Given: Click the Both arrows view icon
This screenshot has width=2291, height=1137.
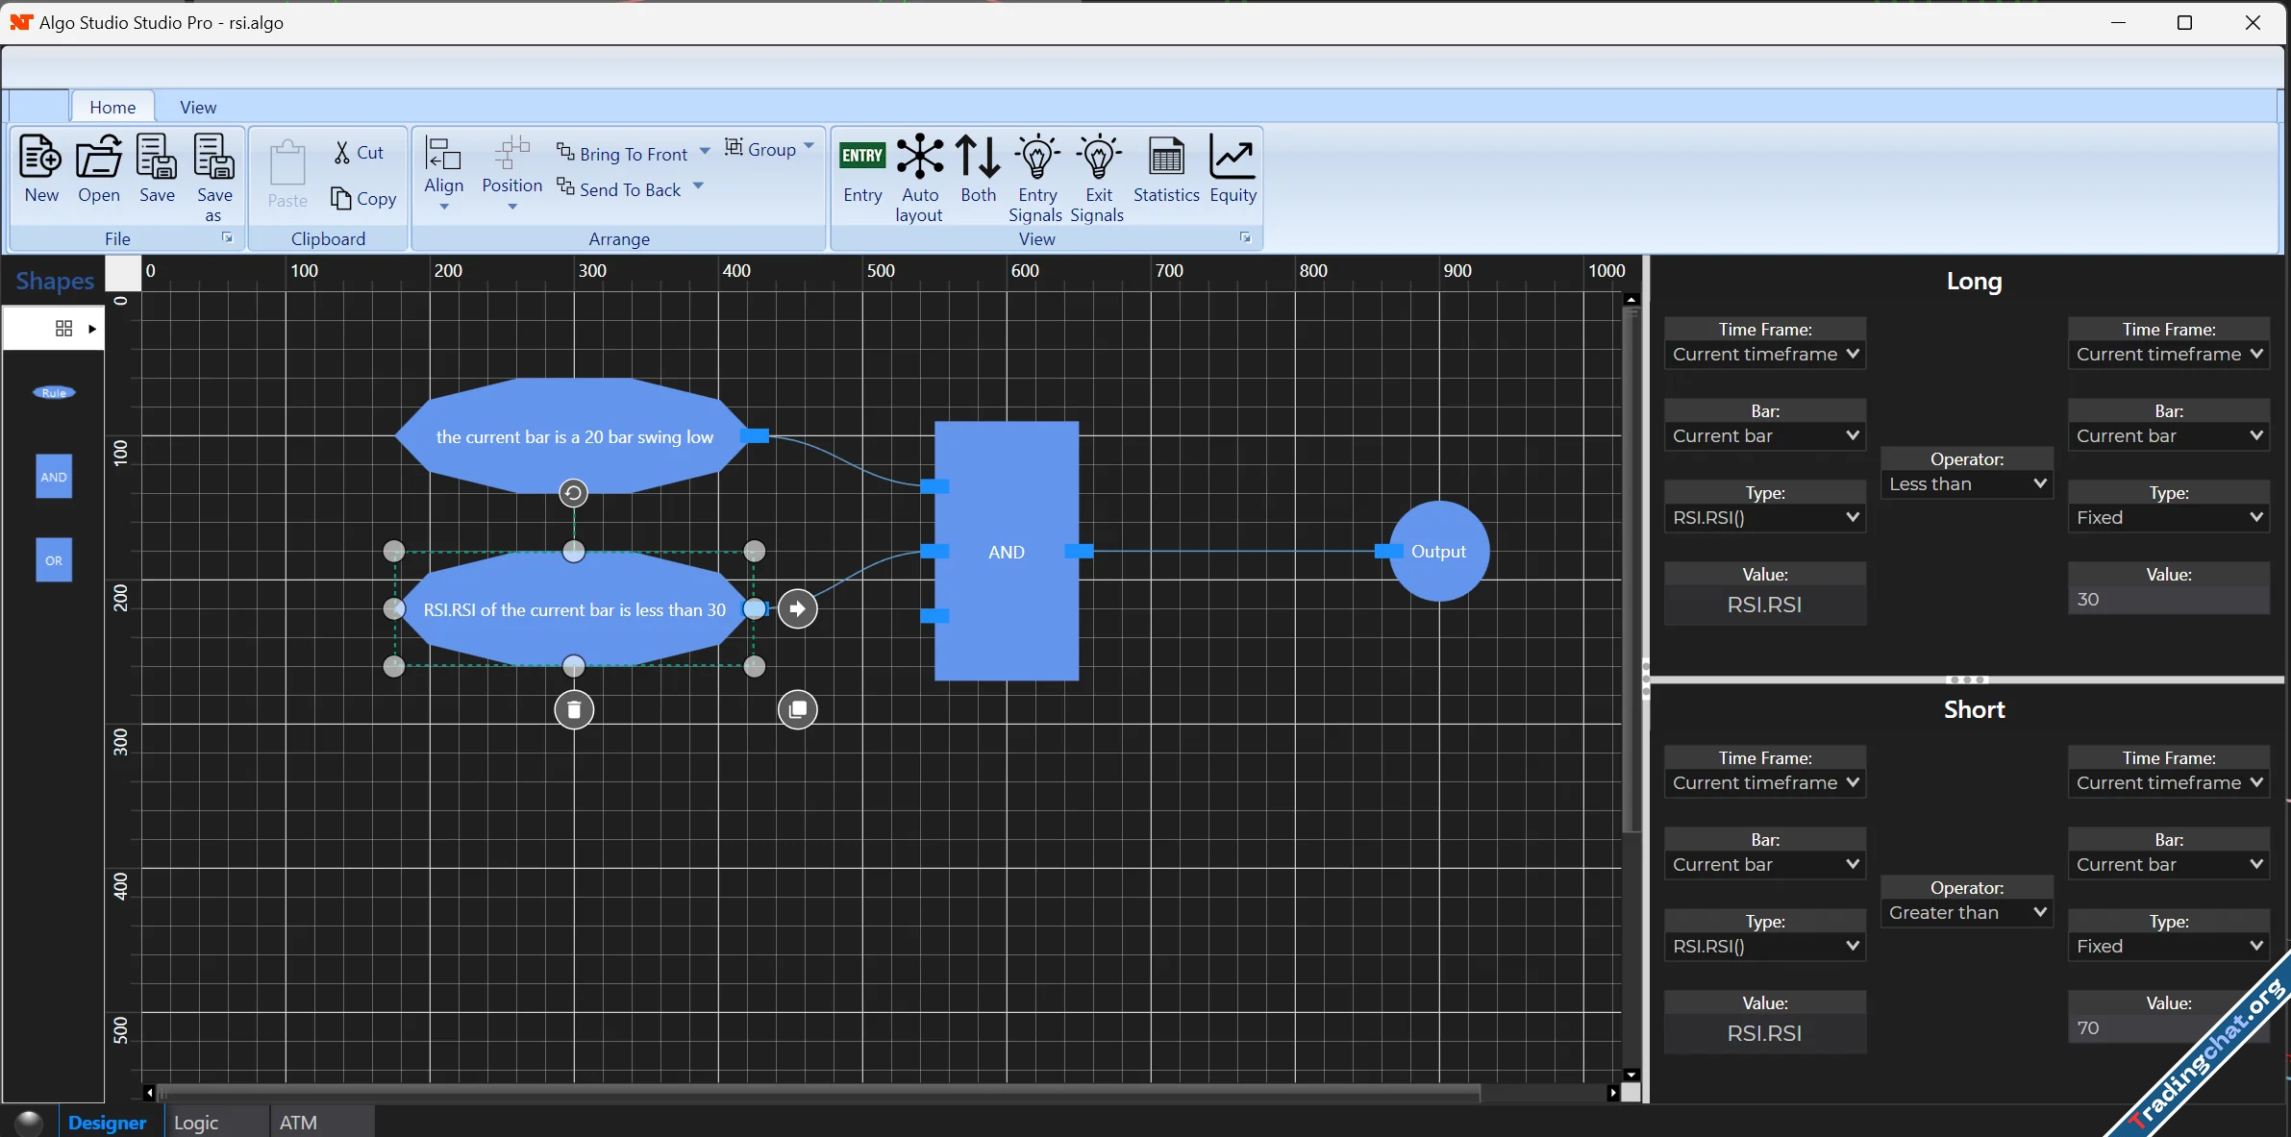Looking at the screenshot, I should [x=978, y=158].
